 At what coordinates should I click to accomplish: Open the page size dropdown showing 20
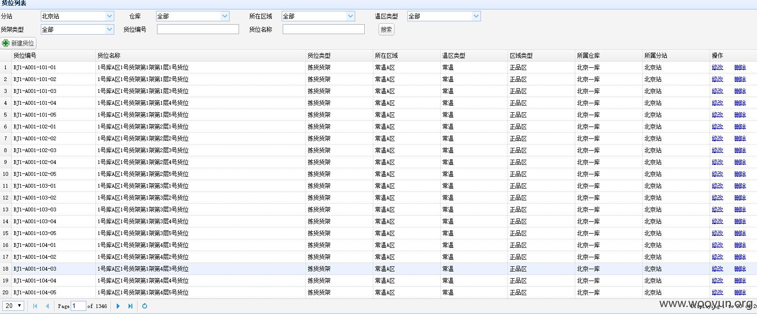(x=13, y=306)
